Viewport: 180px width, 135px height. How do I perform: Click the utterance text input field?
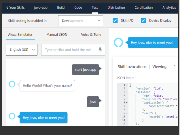click(x=73, y=50)
